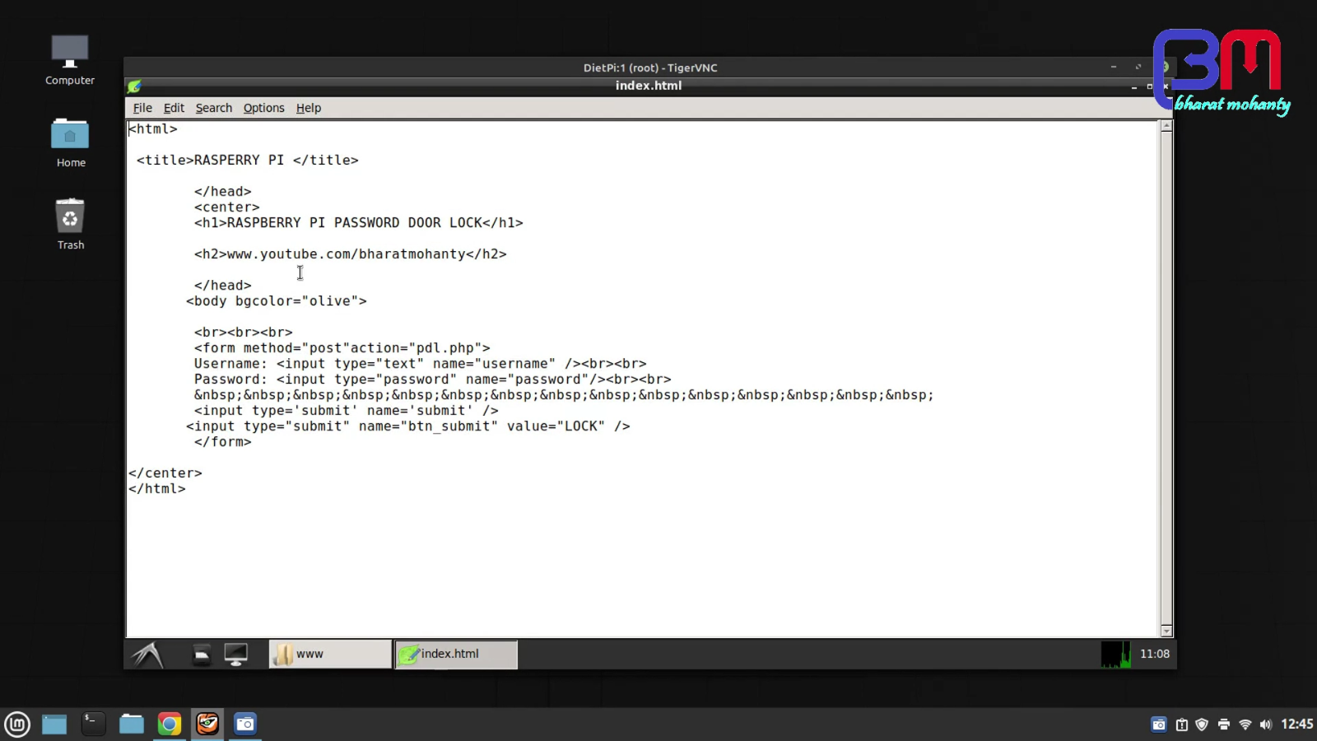Viewport: 1317px width, 741px height.
Task: Click the Password input line
Action: coord(433,380)
